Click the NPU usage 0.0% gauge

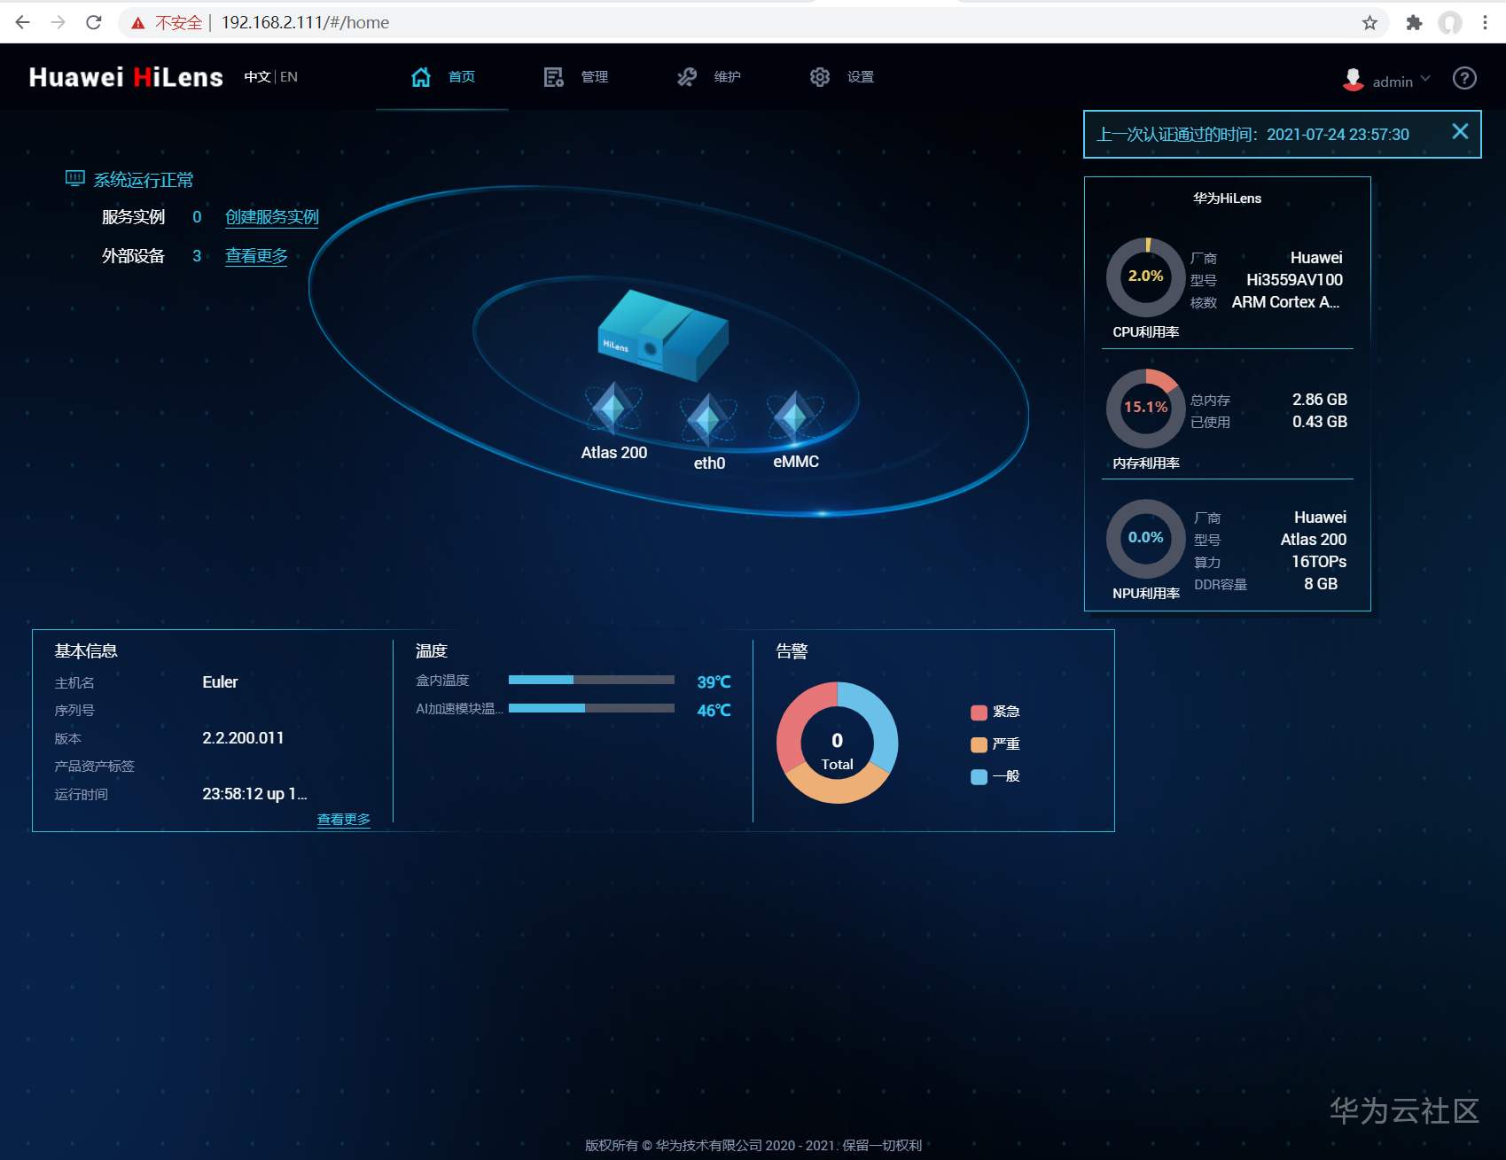[x=1145, y=538]
